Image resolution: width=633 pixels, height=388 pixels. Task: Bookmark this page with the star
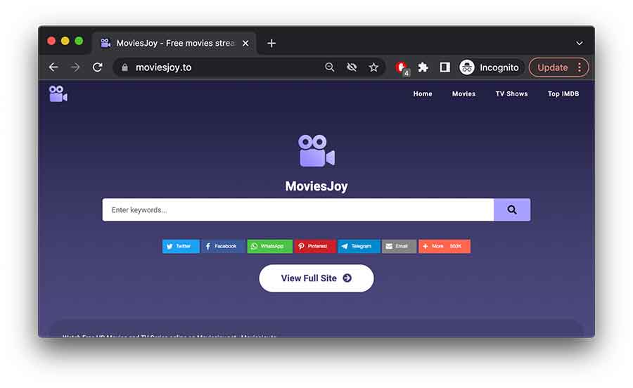coord(374,67)
